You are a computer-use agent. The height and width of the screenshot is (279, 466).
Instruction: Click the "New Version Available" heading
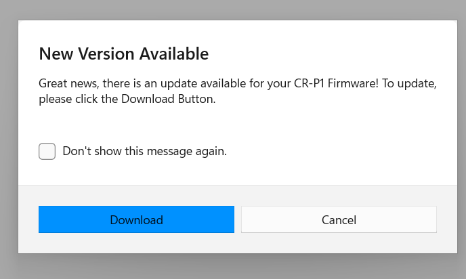(x=123, y=53)
